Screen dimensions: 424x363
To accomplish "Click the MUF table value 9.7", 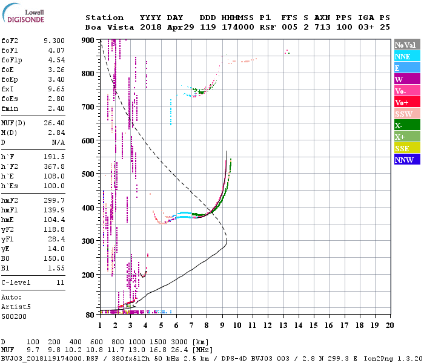I will coord(33,350).
